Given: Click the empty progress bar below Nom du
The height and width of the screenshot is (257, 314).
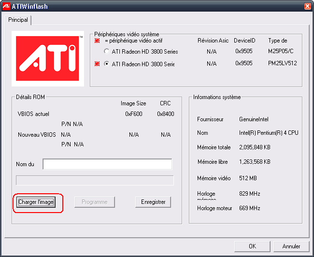Looking at the screenshot, I should (95, 180).
